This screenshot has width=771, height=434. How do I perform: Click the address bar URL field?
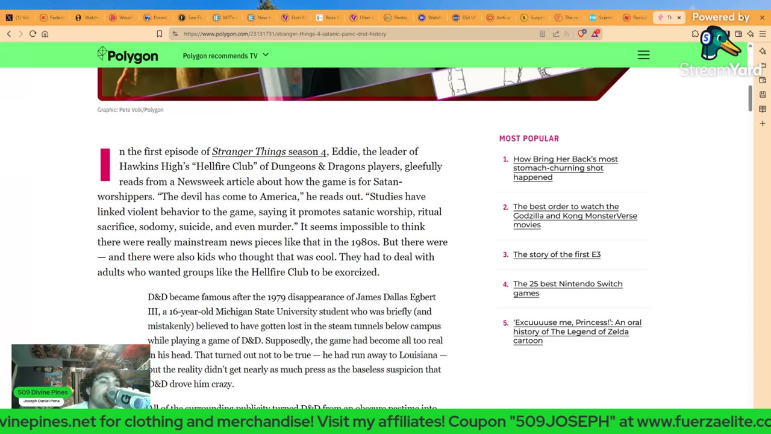click(x=355, y=34)
